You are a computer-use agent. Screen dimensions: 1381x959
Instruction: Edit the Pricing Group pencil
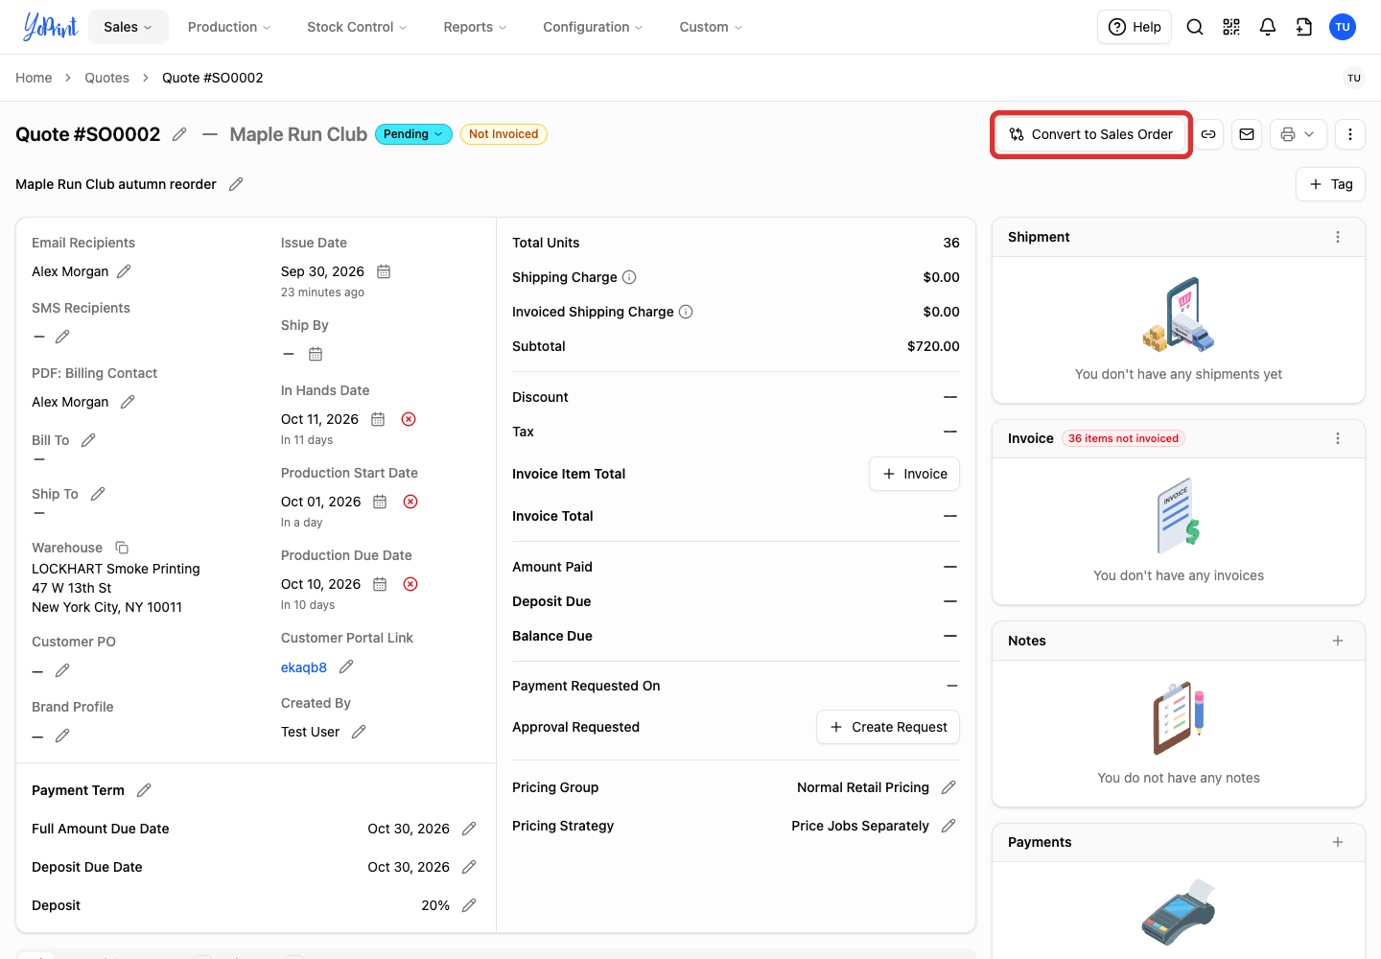coord(948,787)
